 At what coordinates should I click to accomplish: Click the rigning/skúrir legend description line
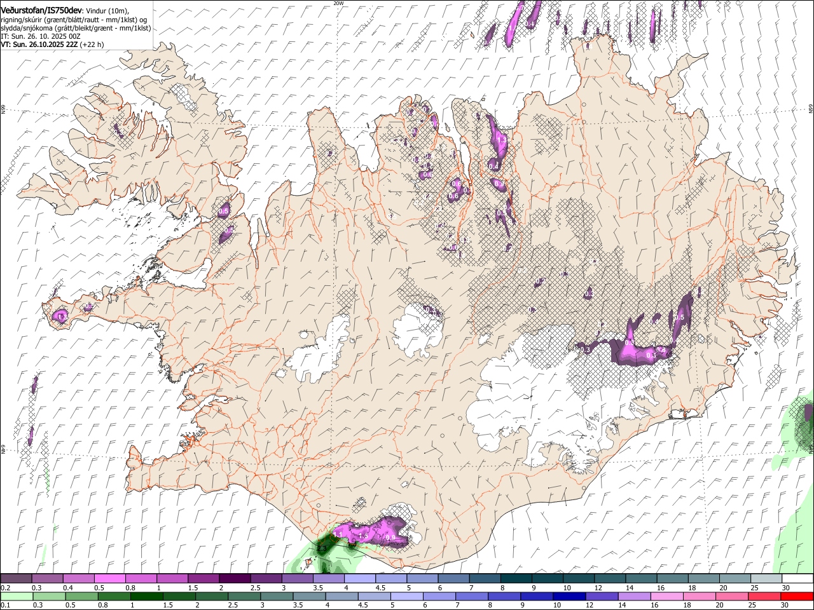74,20
